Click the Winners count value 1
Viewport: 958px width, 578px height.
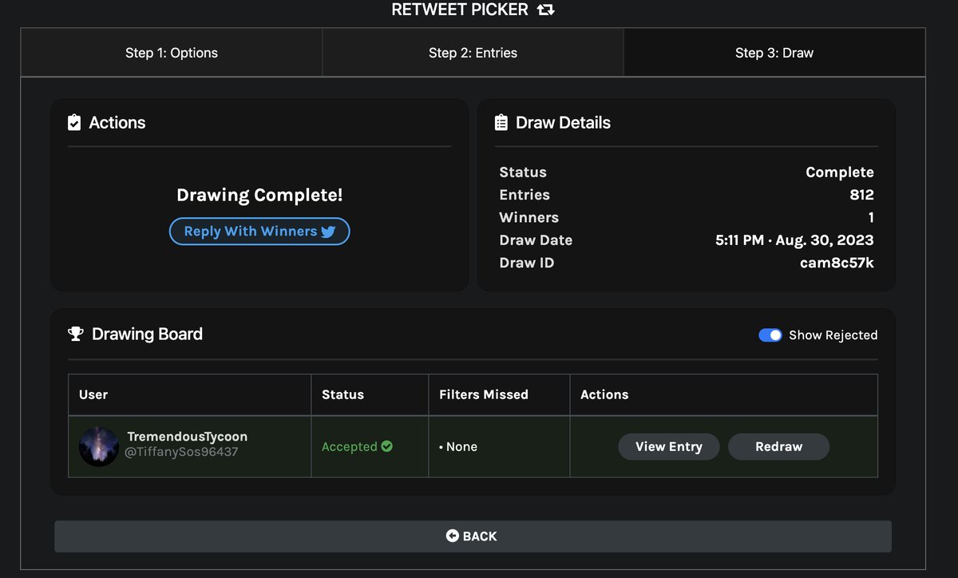pos(871,218)
